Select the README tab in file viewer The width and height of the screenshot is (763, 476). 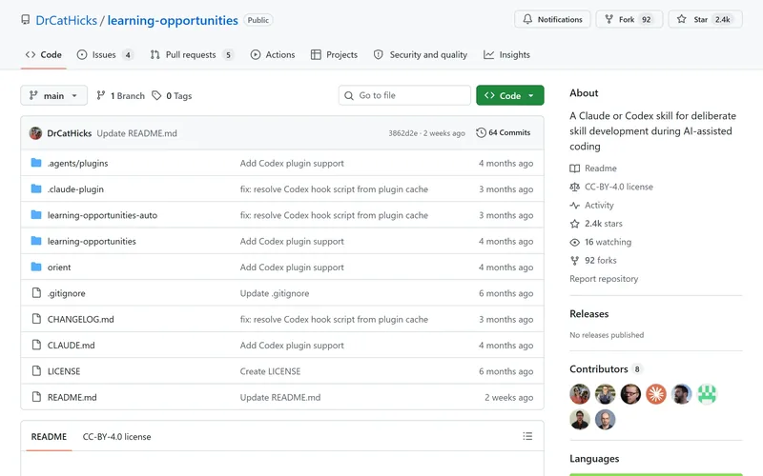click(x=49, y=437)
